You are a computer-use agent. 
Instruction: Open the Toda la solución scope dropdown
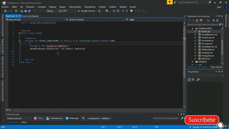point(19,118)
